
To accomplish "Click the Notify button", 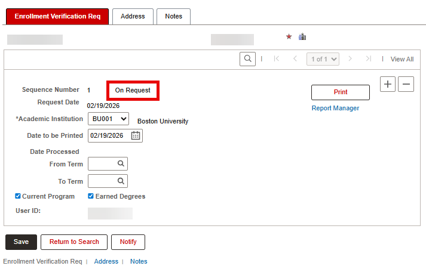I will 128,242.
